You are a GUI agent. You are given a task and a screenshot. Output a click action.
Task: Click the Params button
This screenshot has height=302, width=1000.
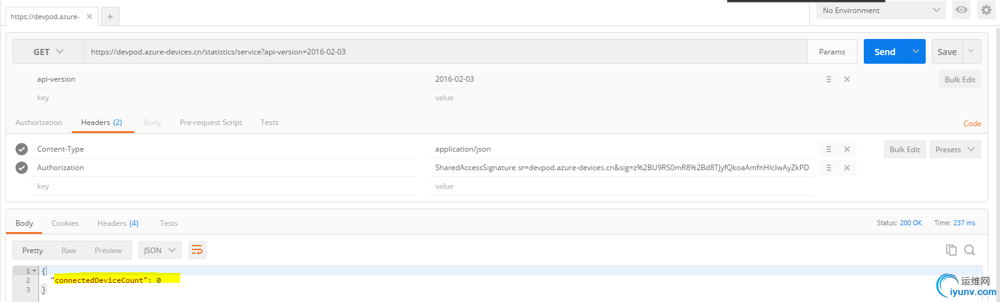click(x=832, y=52)
